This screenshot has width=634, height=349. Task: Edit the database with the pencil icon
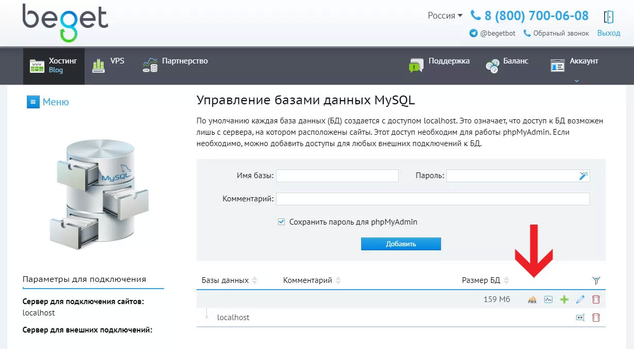coord(580,299)
